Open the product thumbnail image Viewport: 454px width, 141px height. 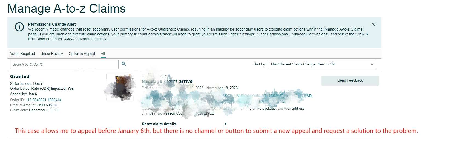(120, 87)
